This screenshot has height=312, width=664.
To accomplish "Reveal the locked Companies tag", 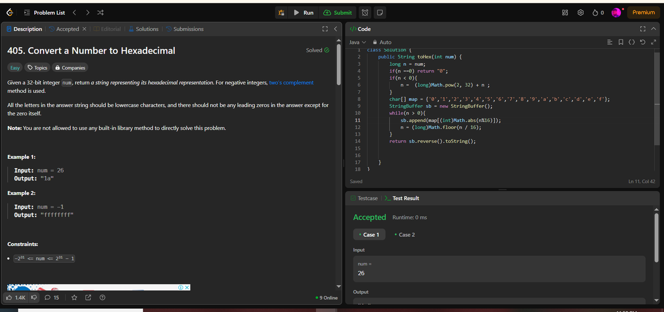I will [70, 67].
